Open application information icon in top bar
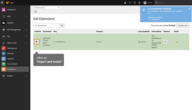The height and width of the screenshot is (110, 192). 139,2
